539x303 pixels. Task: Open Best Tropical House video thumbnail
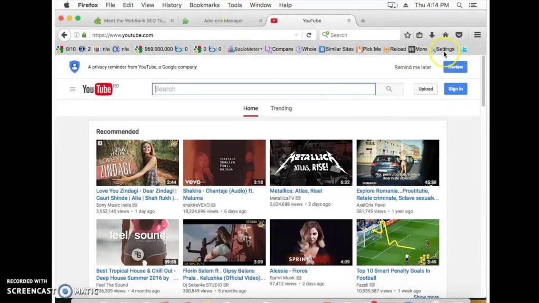tap(137, 243)
